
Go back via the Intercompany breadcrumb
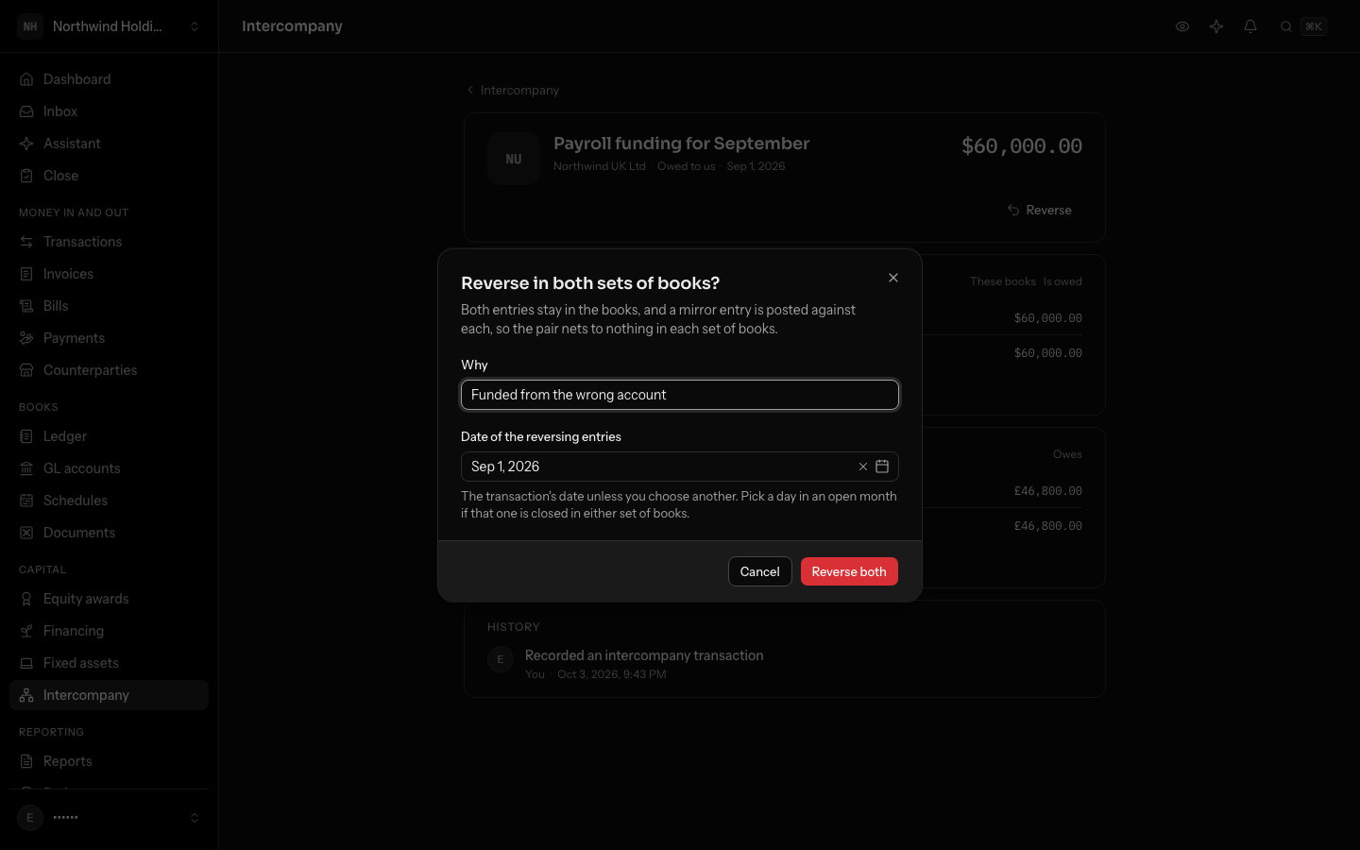click(x=513, y=90)
